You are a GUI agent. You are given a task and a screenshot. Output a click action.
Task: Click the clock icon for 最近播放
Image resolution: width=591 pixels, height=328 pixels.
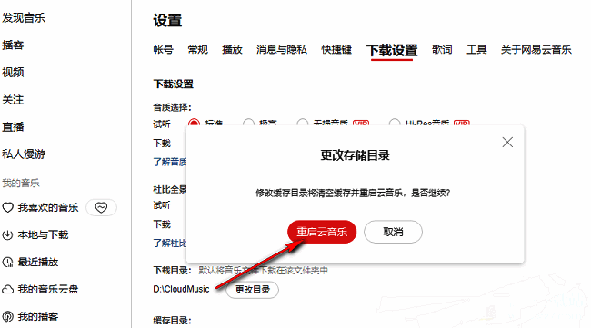pyautogui.click(x=7, y=262)
